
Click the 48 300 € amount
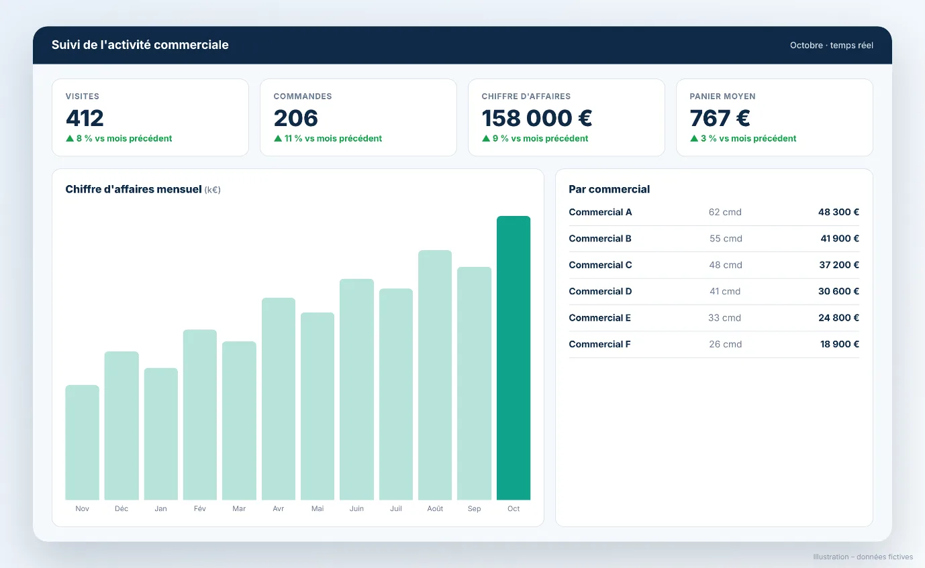838,213
